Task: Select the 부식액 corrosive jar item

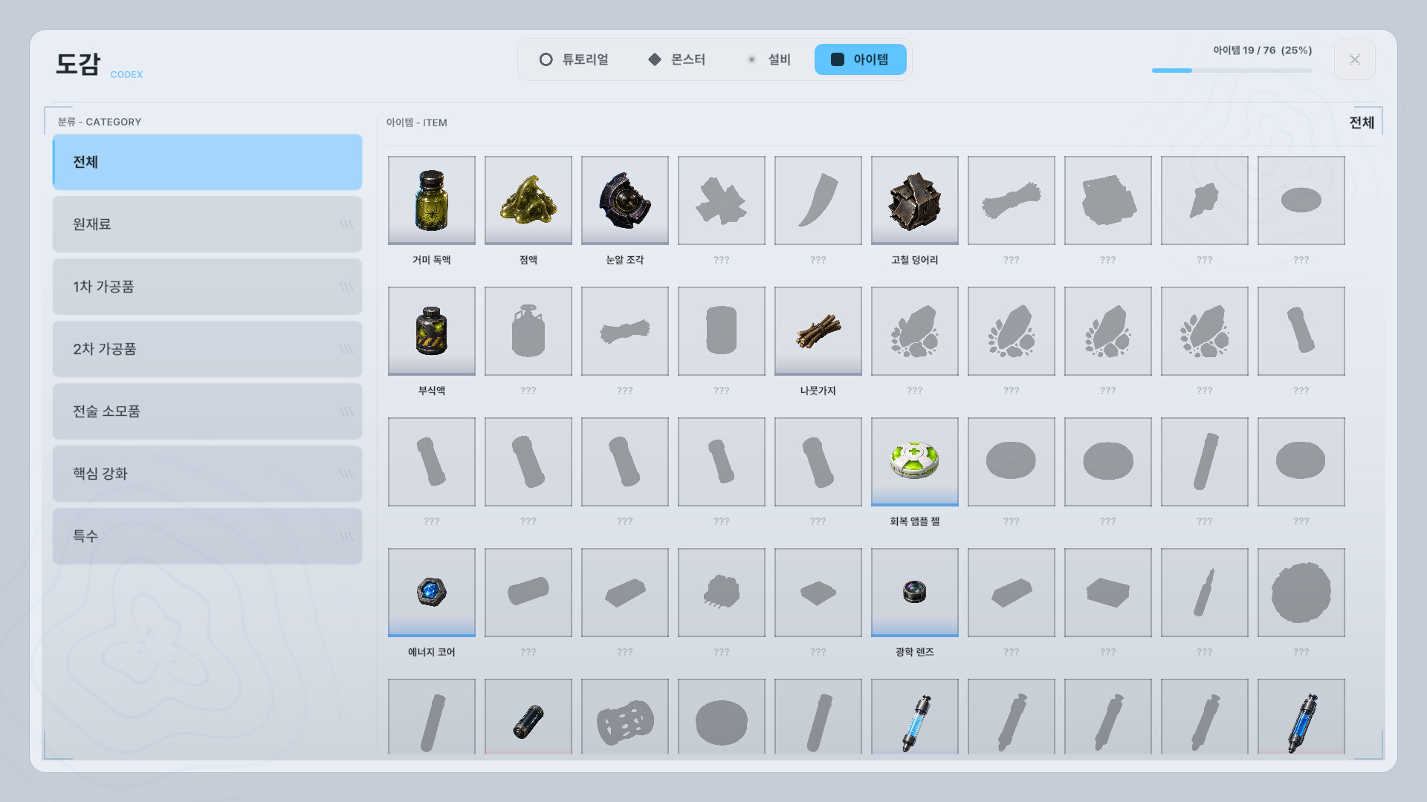Action: pos(431,331)
